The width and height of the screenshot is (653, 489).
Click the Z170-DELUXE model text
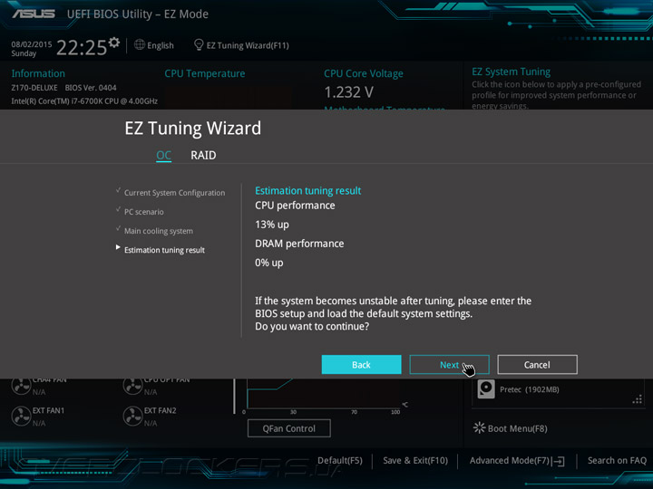34,88
